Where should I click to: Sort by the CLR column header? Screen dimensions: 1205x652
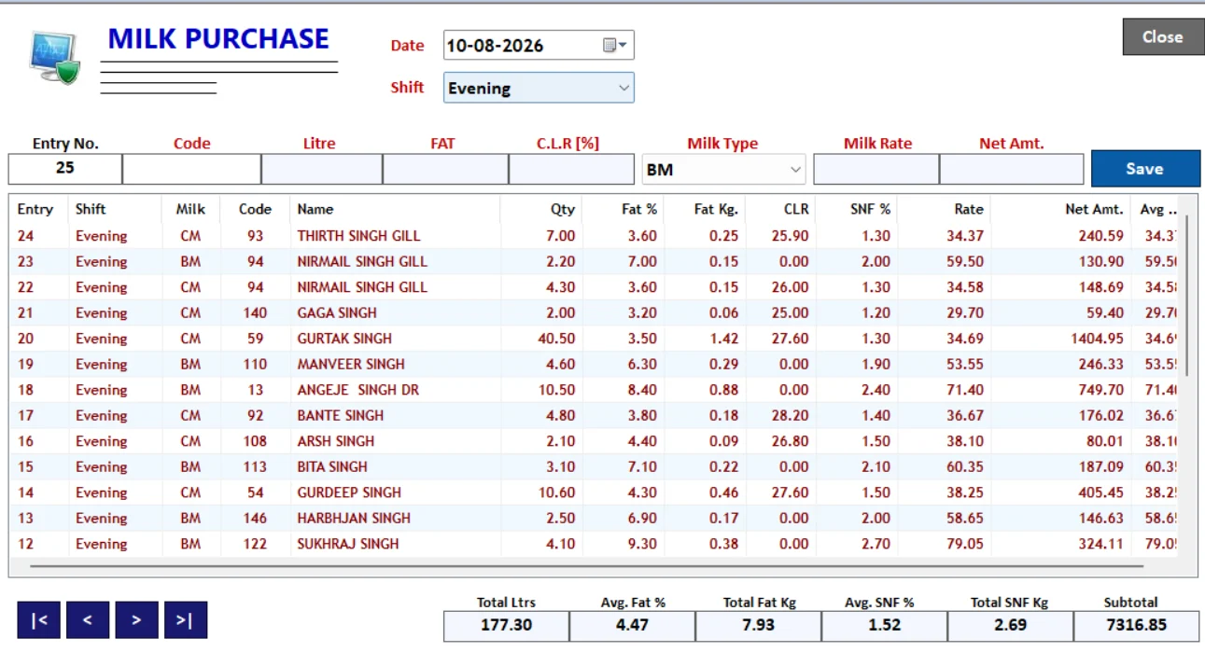(780, 209)
